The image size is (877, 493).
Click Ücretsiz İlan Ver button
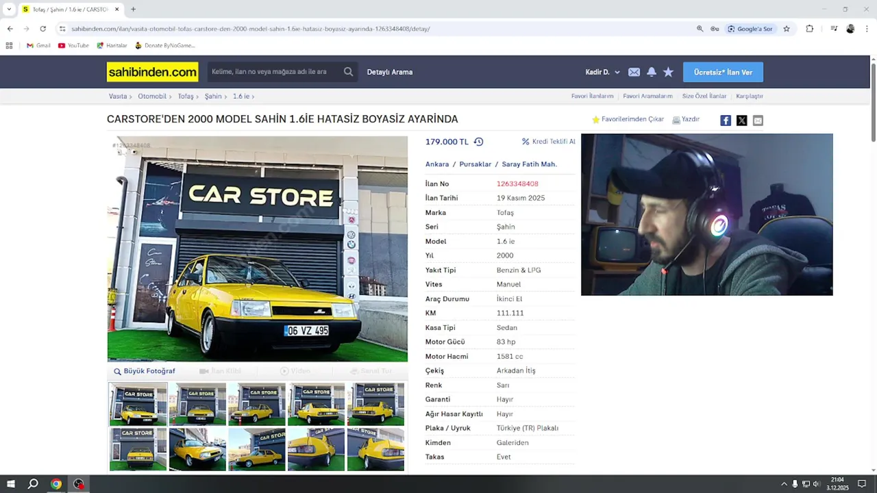click(x=723, y=72)
